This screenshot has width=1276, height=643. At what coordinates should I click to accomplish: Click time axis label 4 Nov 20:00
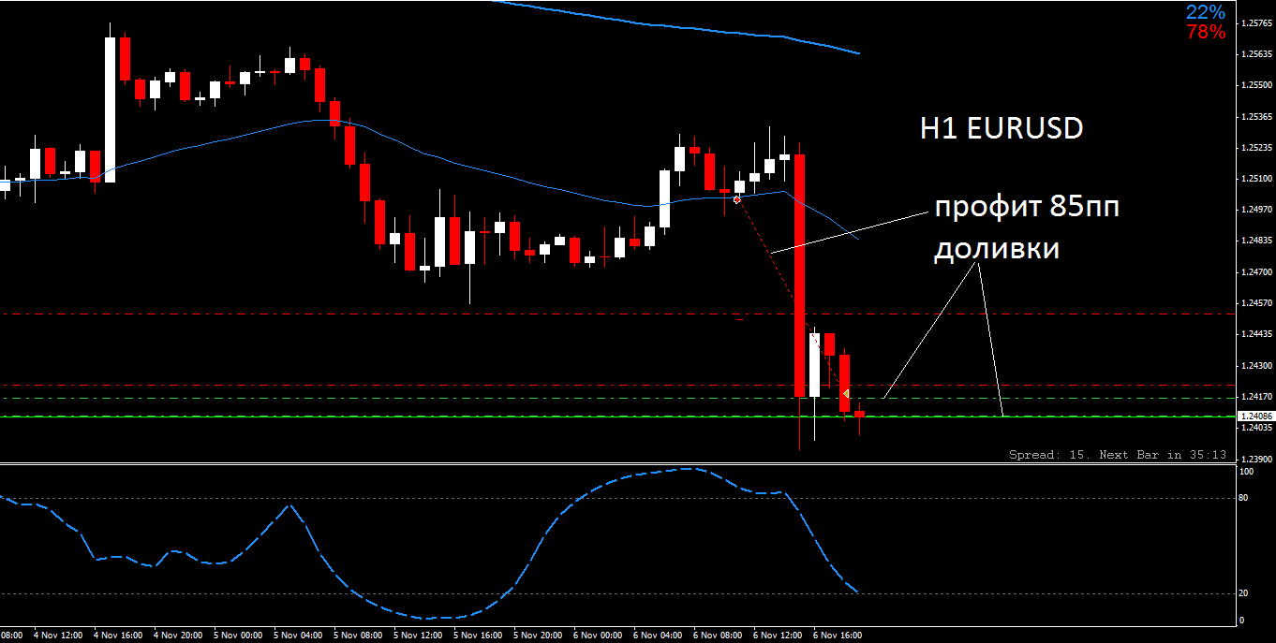(x=180, y=636)
